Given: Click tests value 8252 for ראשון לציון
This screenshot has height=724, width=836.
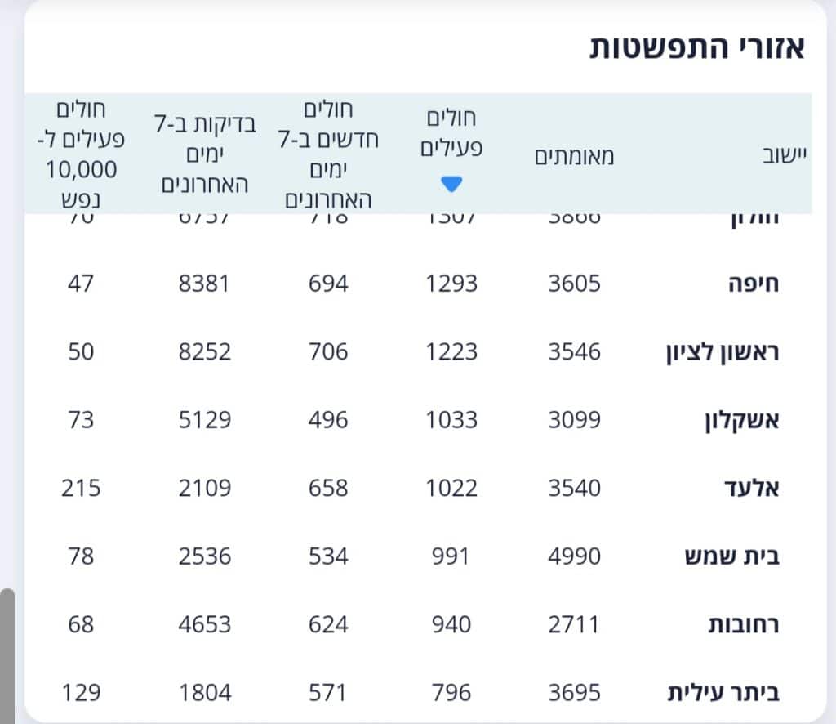Looking at the screenshot, I should pyautogui.click(x=205, y=351).
